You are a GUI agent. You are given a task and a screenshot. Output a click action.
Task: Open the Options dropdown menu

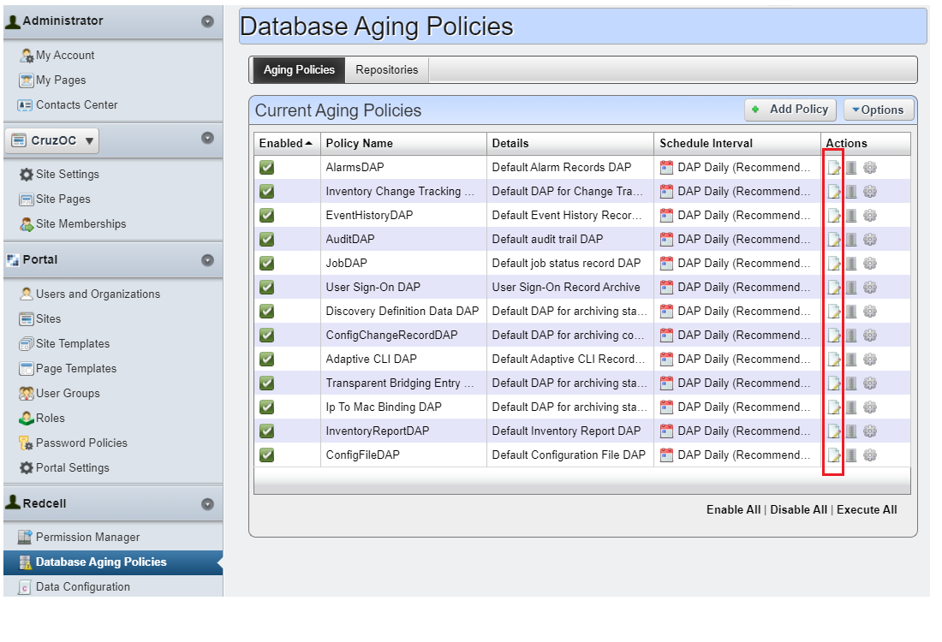coord(880,110)
